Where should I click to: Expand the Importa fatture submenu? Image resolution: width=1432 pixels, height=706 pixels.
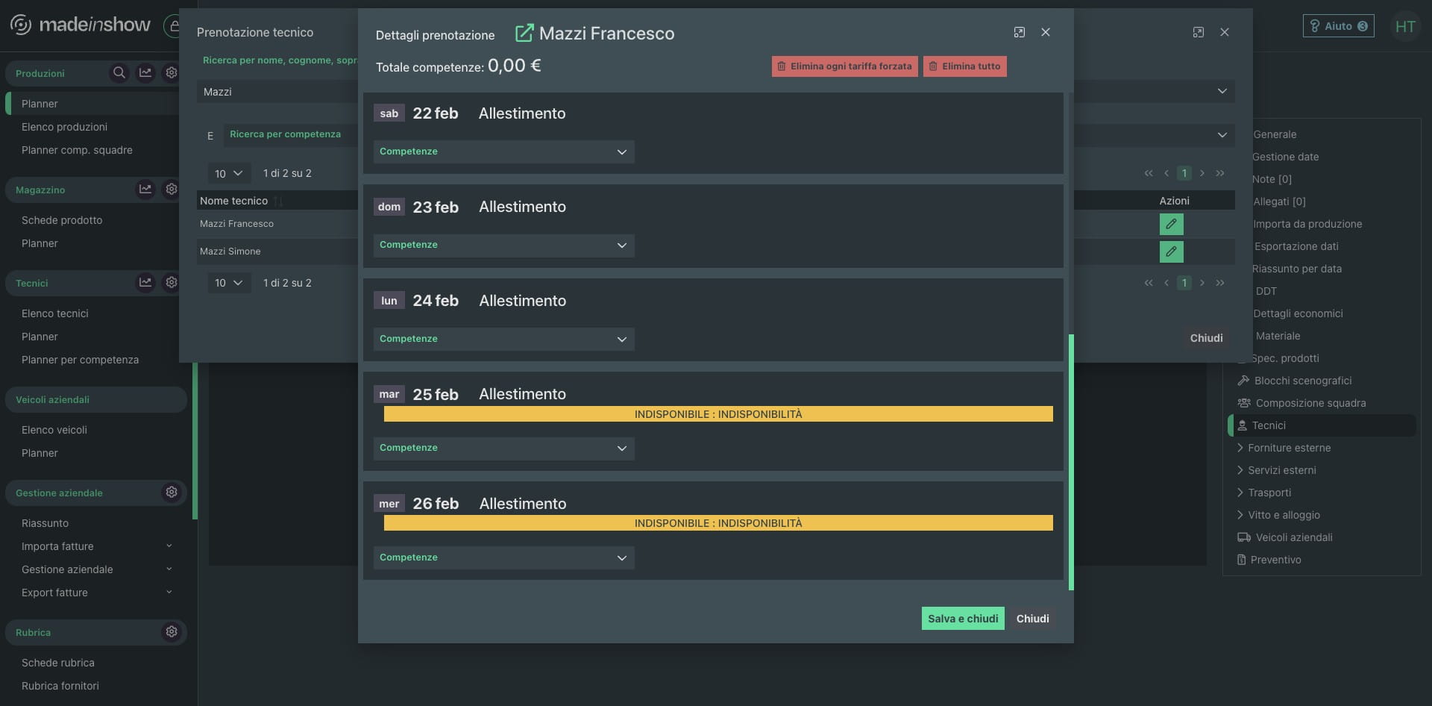pos(169,546)
